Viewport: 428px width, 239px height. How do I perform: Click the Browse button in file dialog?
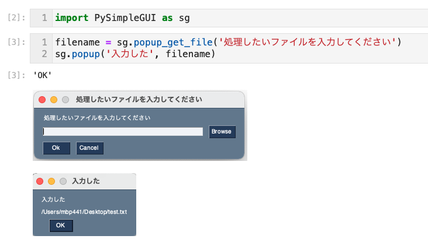222,132
